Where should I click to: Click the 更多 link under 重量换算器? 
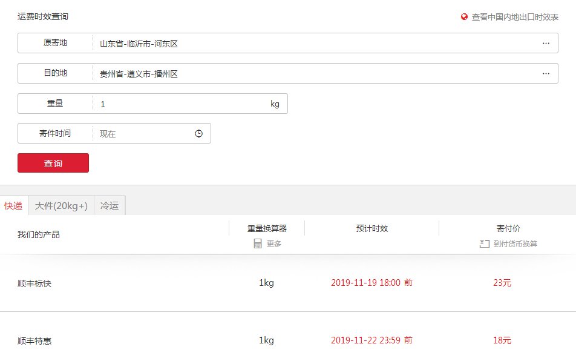274,243
